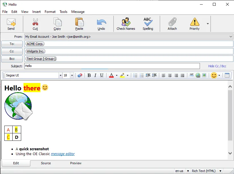Toggle bold formatting
The width and height of the screenshot is (234, 174).
[89, 75]
